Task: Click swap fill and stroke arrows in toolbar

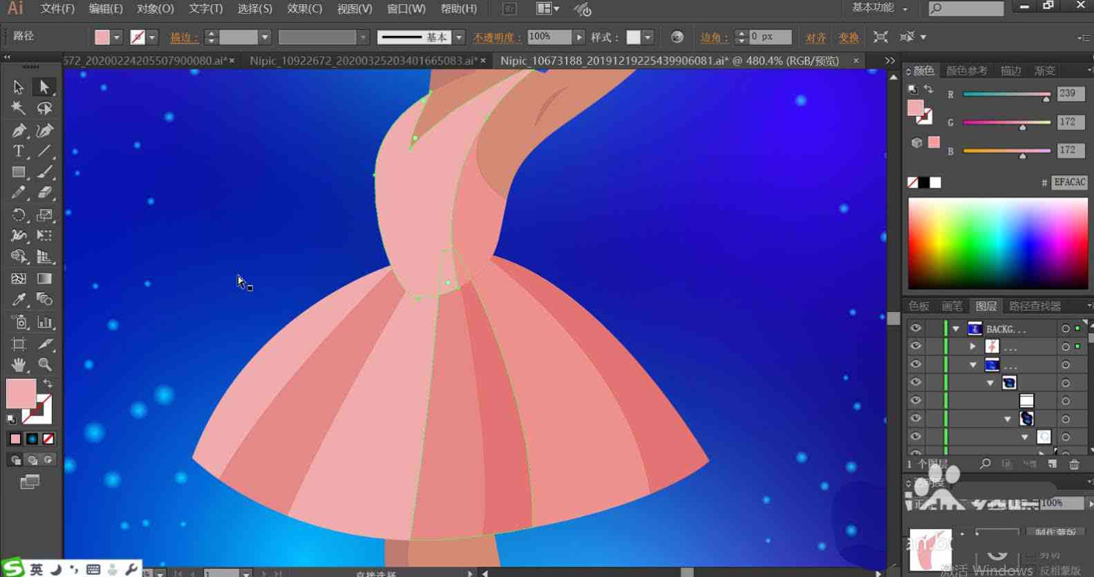Action: tap(48, 384)
